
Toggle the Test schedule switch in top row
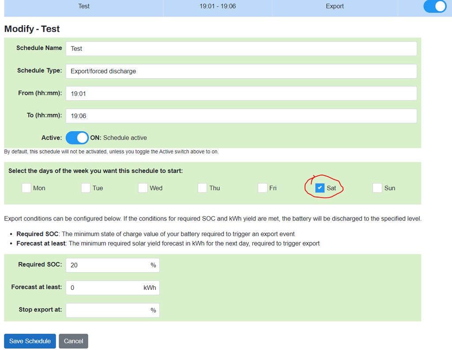(x=435, y=6)
